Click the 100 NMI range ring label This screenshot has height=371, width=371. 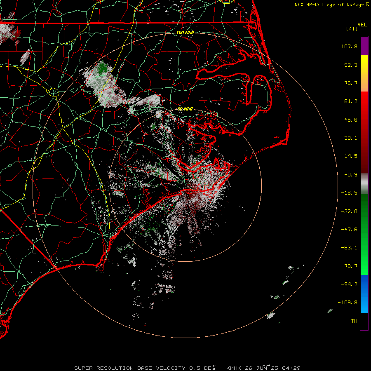(185, 33)
